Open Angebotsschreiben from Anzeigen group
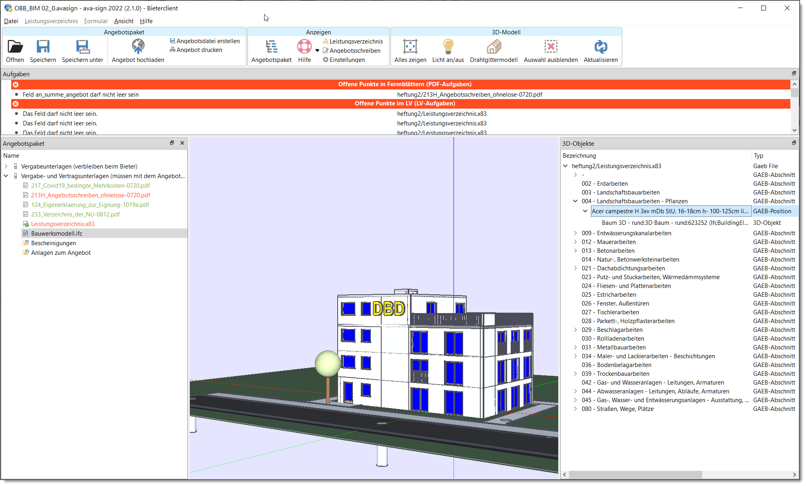This screenshot has width=806, height=486. (352, 51)
